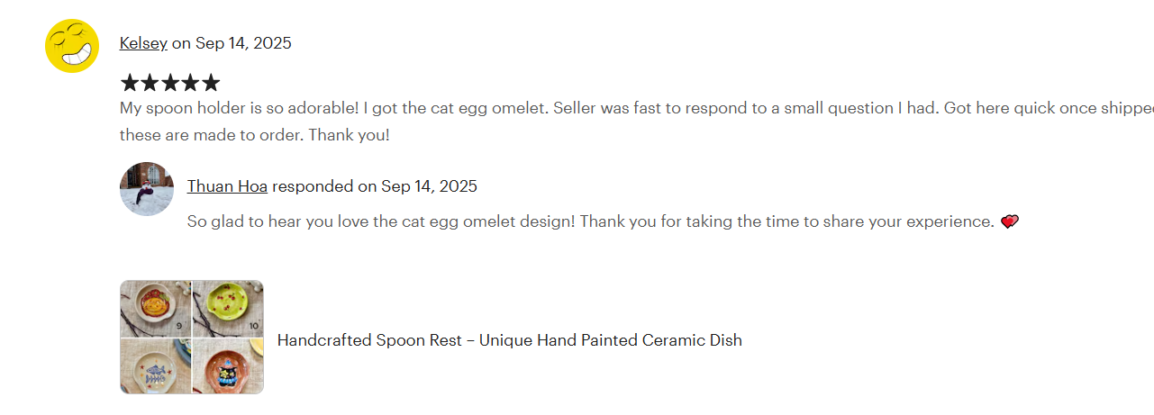Click the red heart emoji

click(1009, 221)
